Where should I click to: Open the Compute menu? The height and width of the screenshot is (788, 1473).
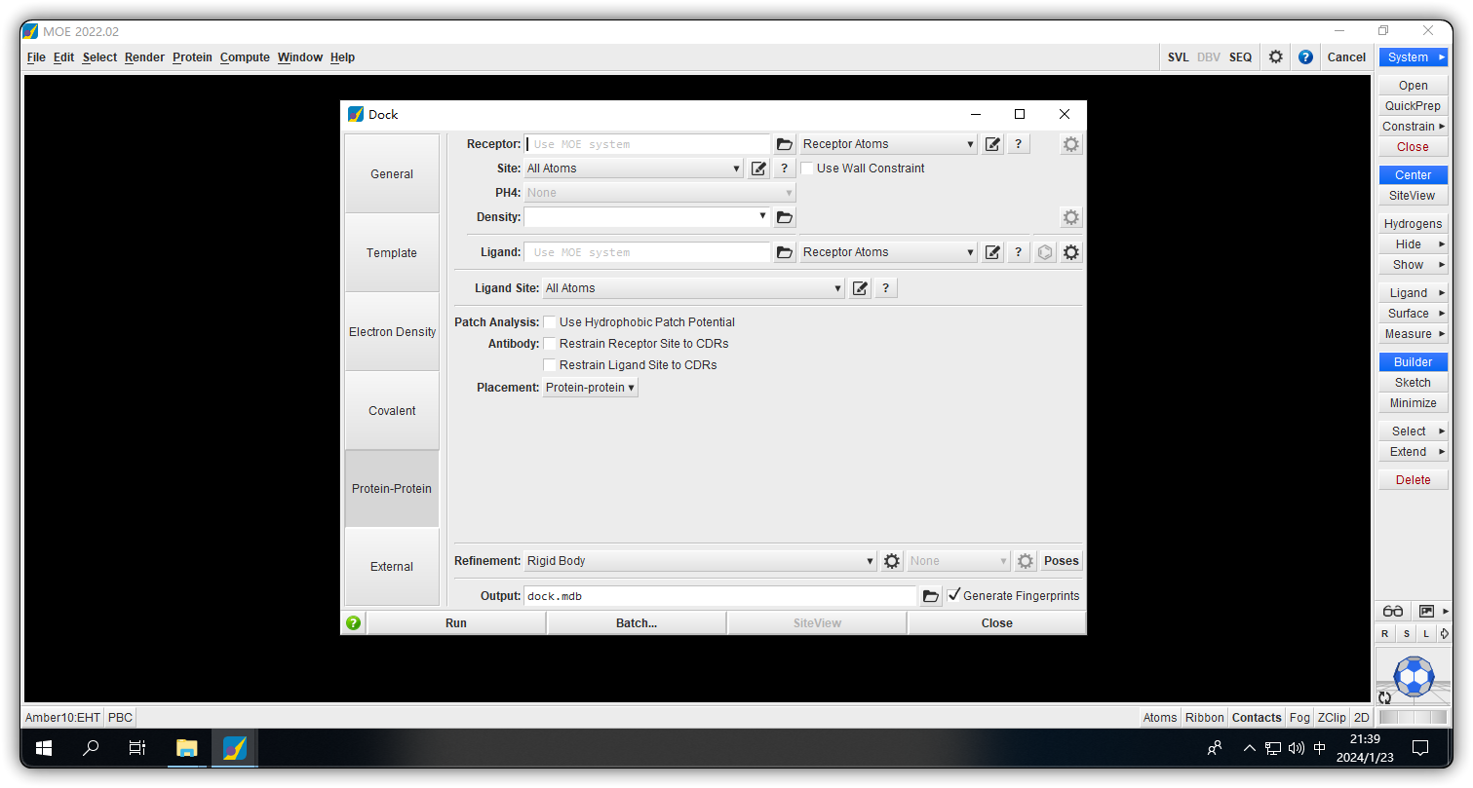pos(245,57)
